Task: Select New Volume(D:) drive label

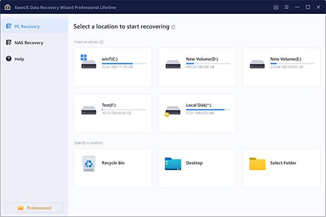Action: [x=202, y=59]
